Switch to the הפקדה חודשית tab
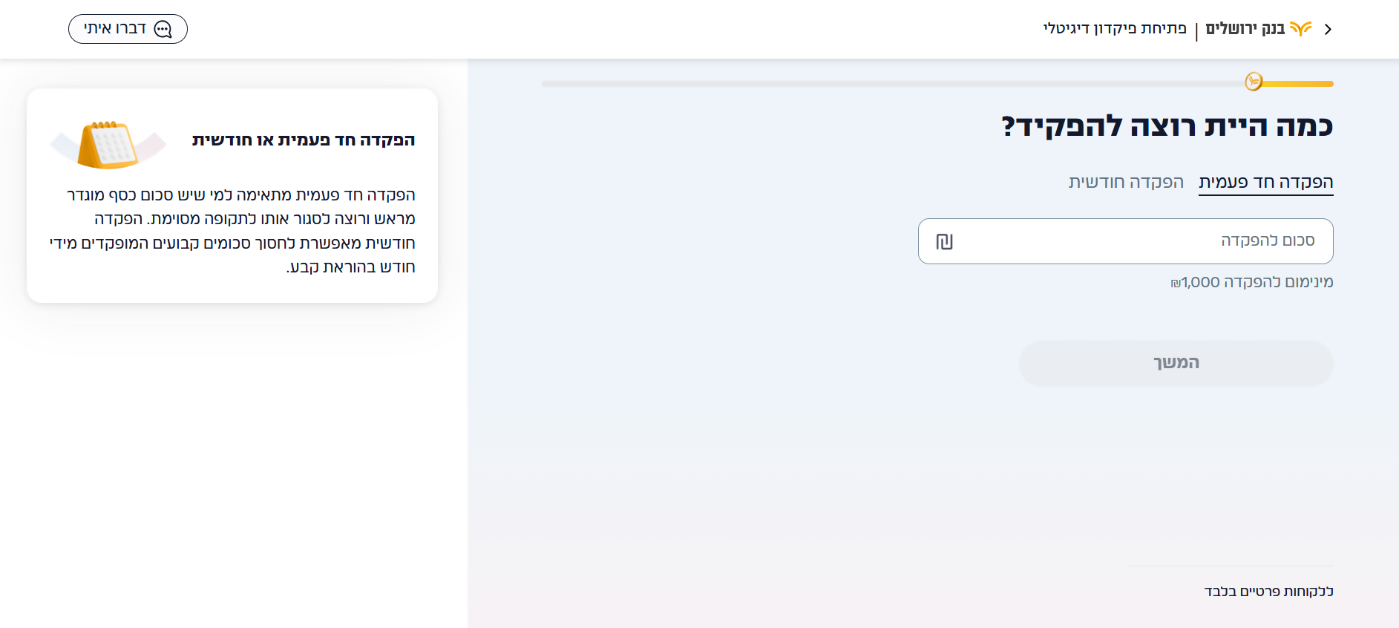This screenshot has width=1399, height=628. 1126,183
